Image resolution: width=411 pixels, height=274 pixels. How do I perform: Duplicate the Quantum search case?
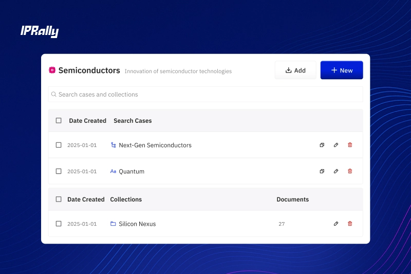322,171
